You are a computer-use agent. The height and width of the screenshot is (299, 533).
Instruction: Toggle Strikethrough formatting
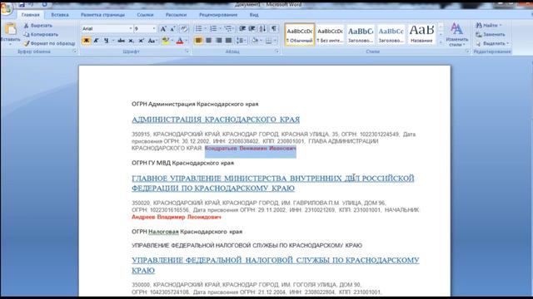pyautogui.click(x=121, y=41)
